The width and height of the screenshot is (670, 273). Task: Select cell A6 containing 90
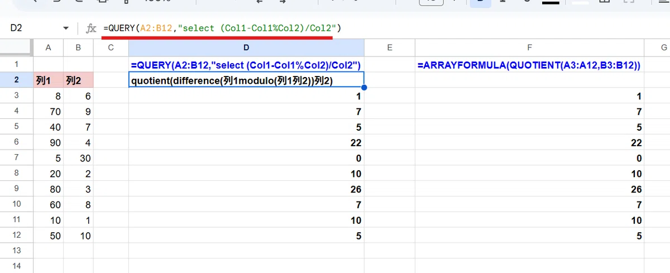[48, 142]
